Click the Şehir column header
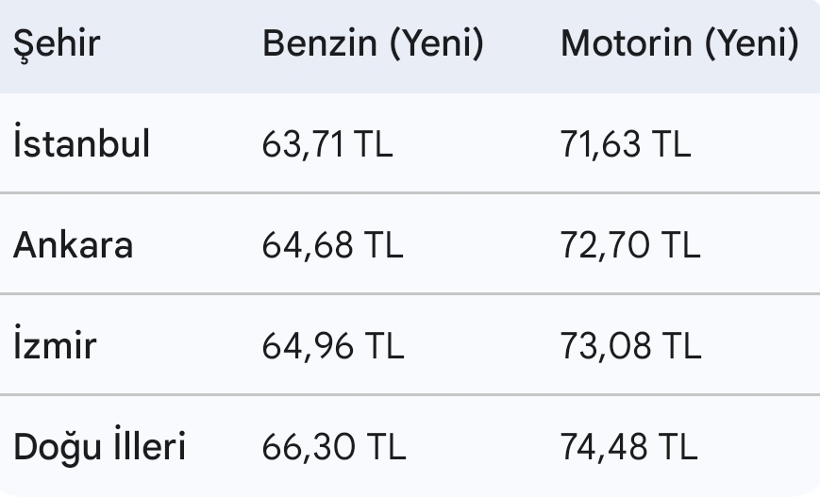Screen dimensions: 820x498 coord(57,44)
